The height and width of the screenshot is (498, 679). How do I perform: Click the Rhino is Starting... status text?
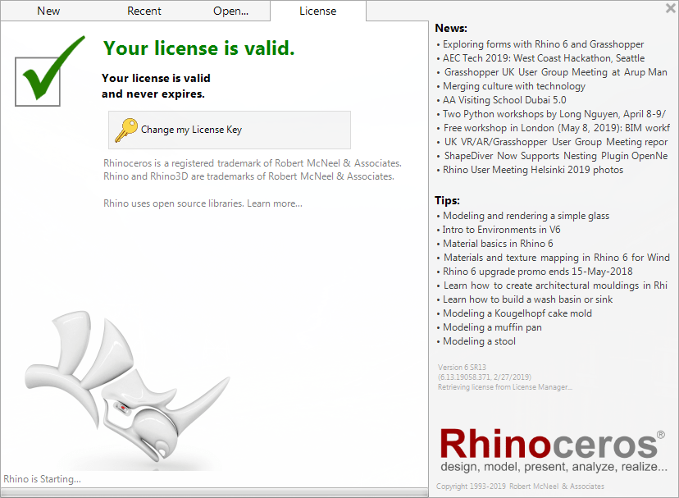(x=43, y=479)
